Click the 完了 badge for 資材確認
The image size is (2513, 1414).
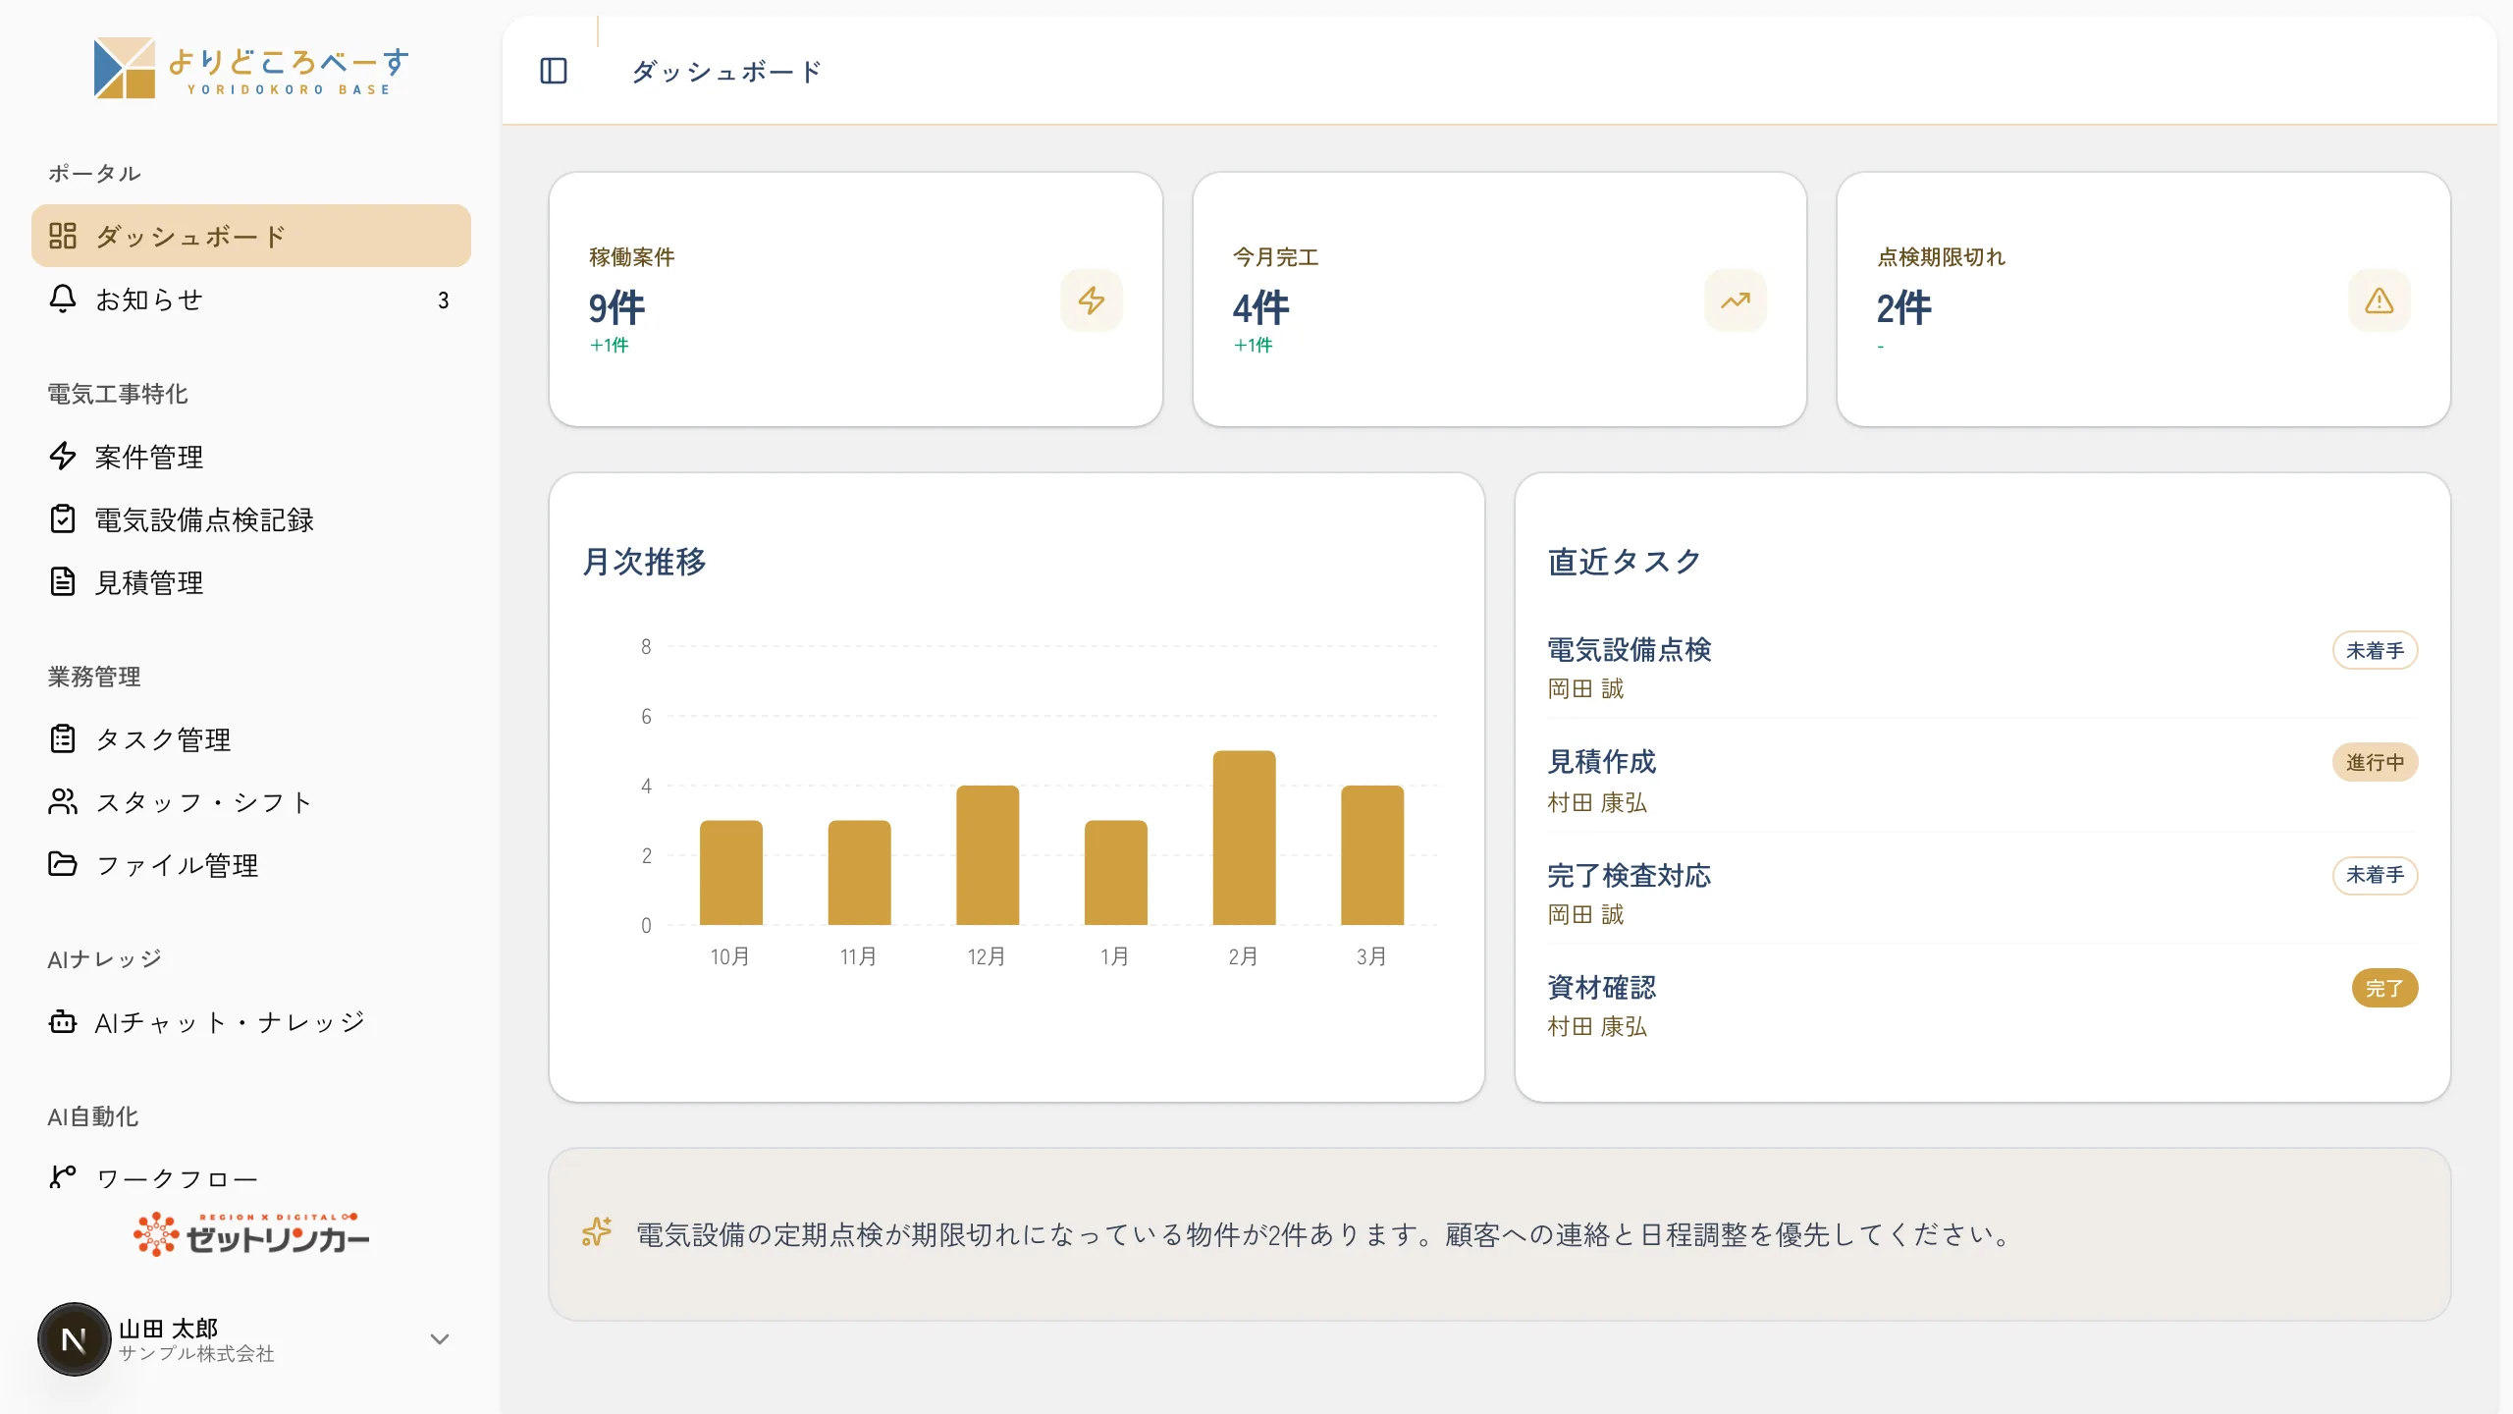point(2384,988)
